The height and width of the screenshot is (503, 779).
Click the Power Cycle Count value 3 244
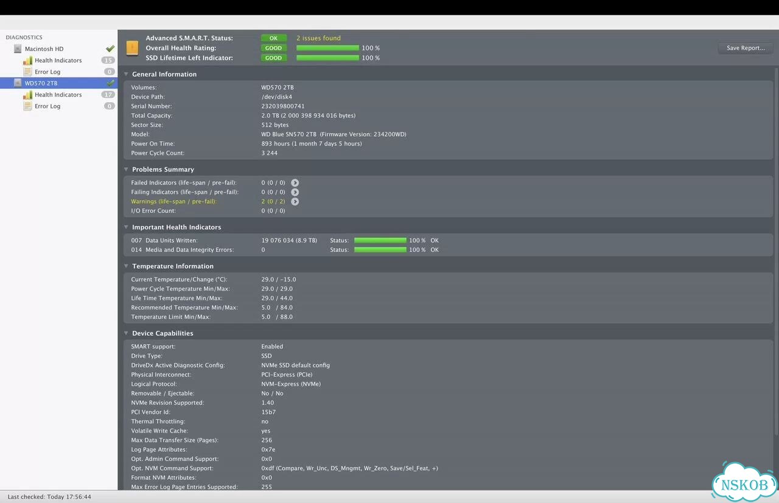click(x=270, y=153)
